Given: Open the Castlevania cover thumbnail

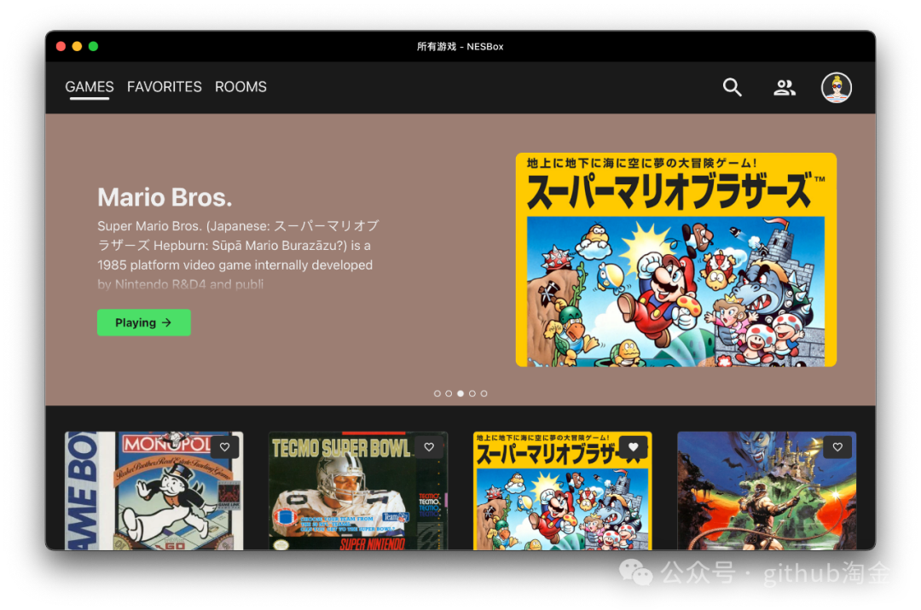Looking at the screenshot, I should [767, 491].
